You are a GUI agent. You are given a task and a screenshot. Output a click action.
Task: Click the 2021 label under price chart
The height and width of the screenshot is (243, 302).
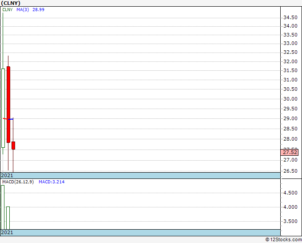pyautogui.click(x=7, y=175)
